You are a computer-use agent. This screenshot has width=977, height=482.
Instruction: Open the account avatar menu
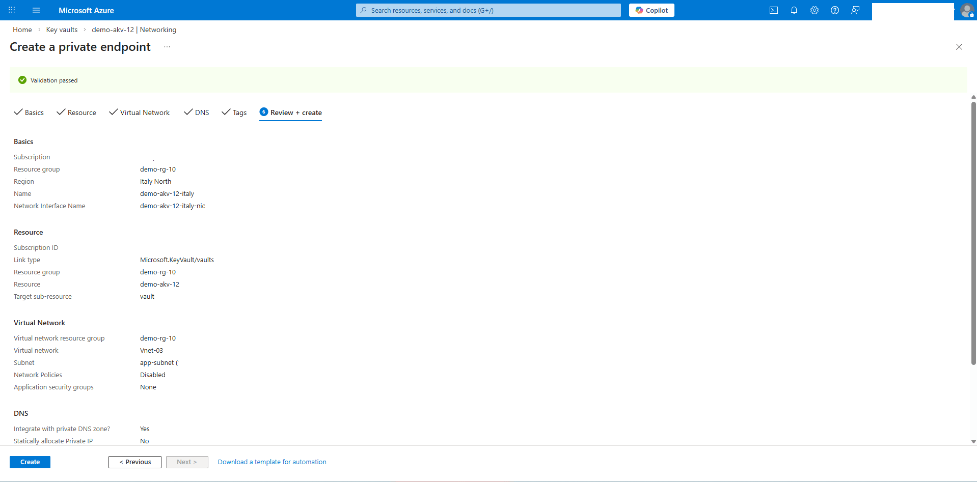[967, 10]
